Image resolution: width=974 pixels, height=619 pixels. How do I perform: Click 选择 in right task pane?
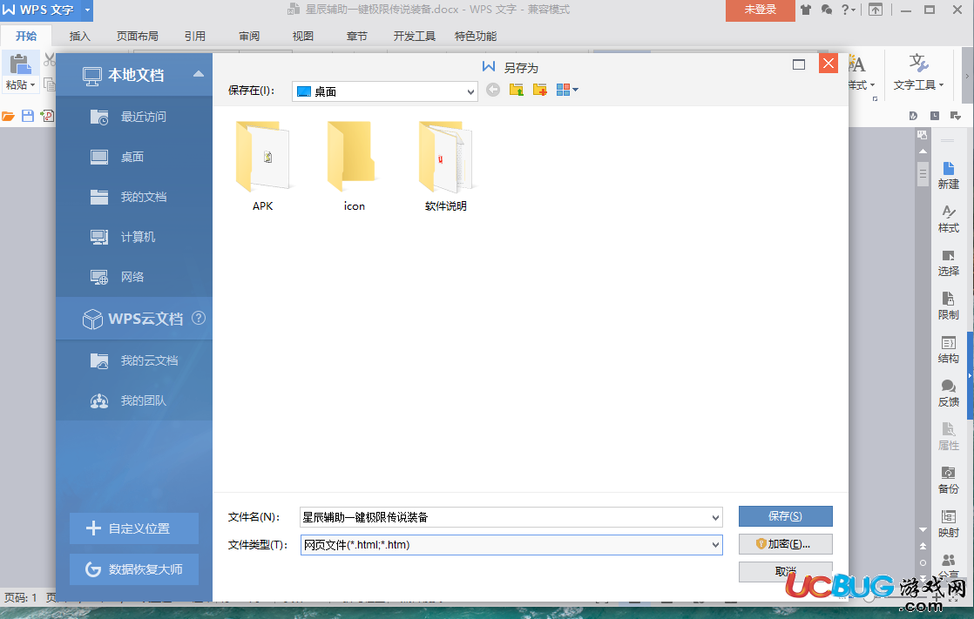pos(948,263)
